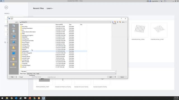Go up one folder level icon
Screen dimensions: 179x100
[x=115, y=22]
